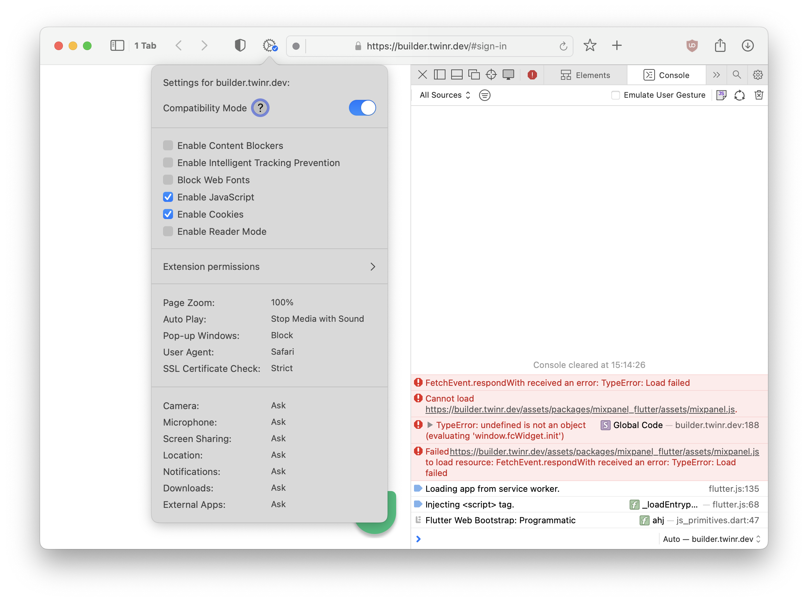Click the URL address field
The image size is (808, 602).
point(436,46)
